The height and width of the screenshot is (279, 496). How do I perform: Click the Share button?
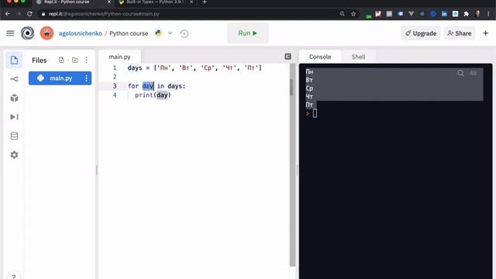[460, 33]
